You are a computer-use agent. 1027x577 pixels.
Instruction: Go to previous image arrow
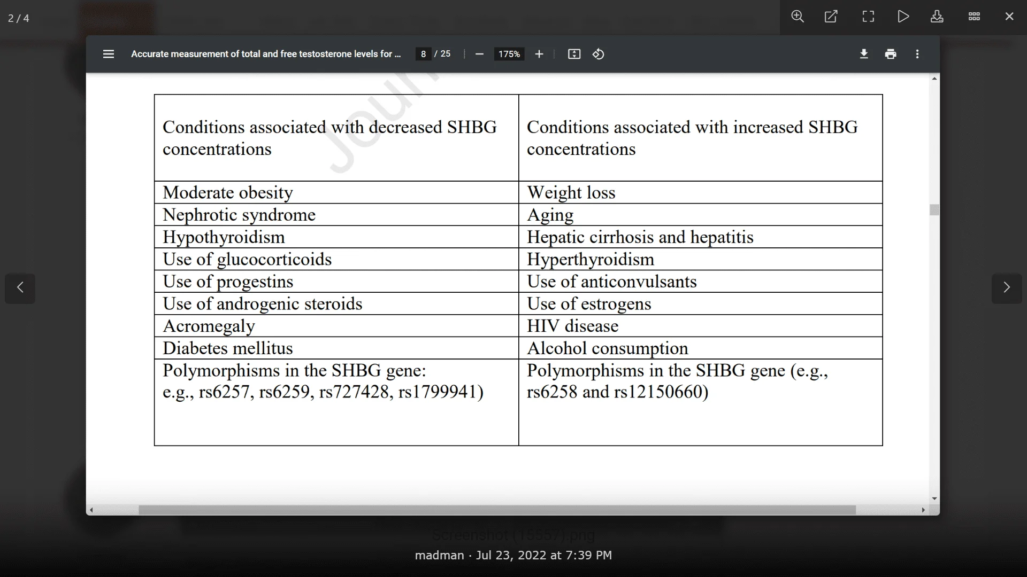[x=20, y=288]
